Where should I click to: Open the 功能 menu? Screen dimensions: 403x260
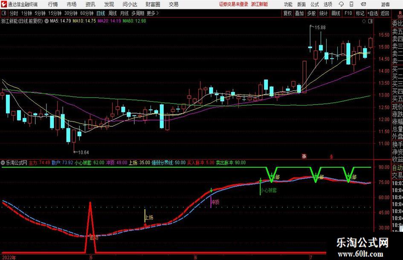pos(288,4)
